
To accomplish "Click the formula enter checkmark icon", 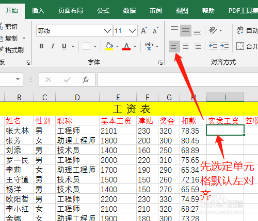I will point(67,80).
